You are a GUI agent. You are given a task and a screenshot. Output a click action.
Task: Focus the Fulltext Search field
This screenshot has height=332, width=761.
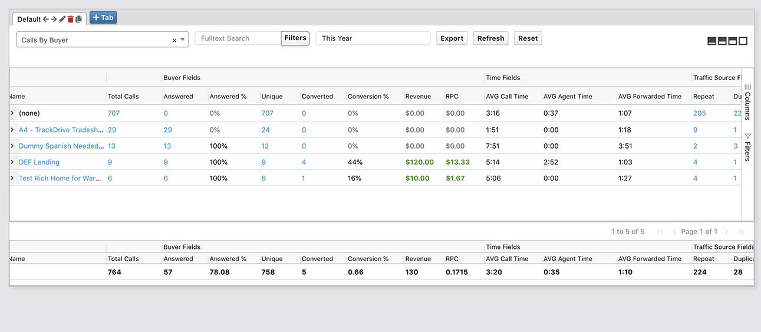point(238,38)
